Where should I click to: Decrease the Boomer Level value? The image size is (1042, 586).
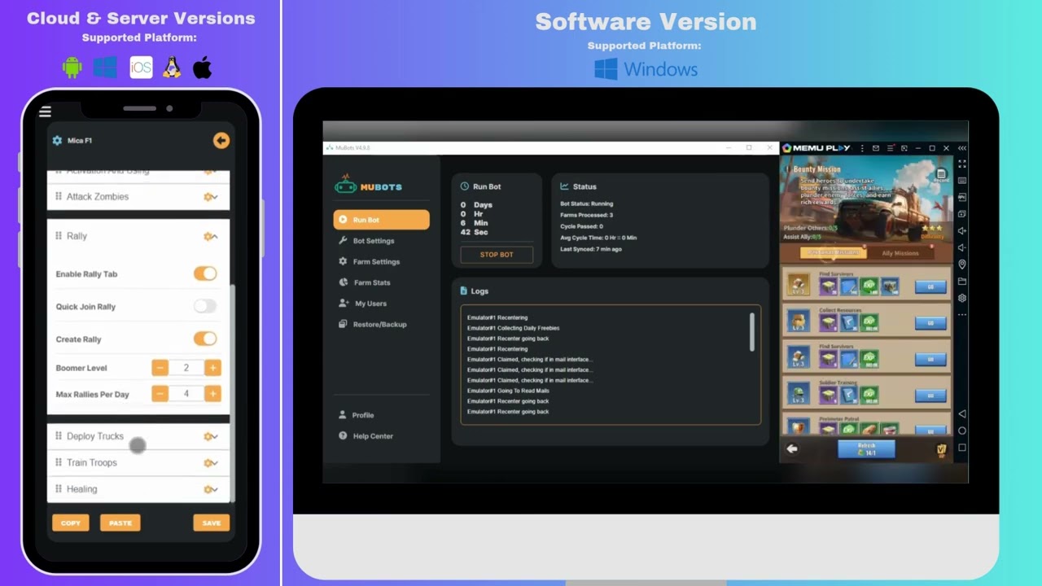tap(160, 368)
